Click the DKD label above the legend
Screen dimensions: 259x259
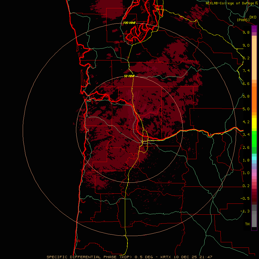(253, 17)
